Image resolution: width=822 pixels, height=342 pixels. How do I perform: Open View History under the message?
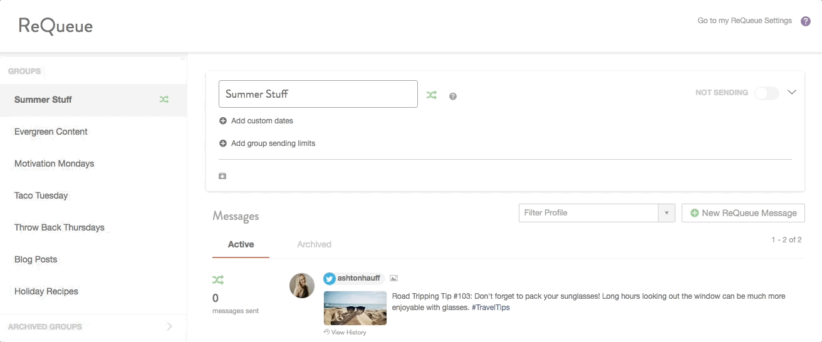point(345,332)
